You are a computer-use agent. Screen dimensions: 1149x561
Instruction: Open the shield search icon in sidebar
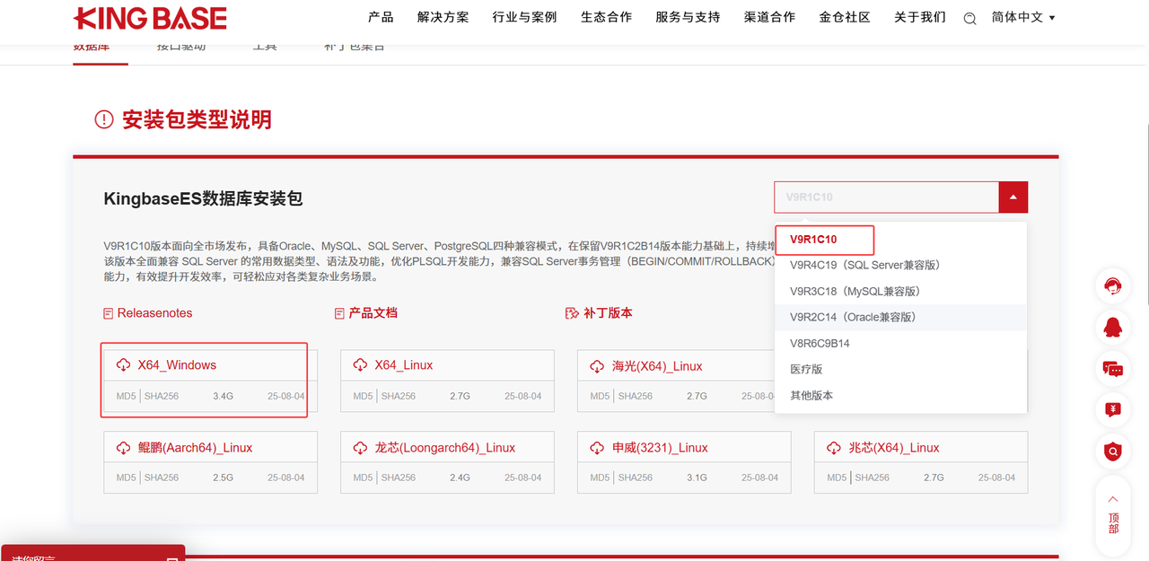pos(1113,451)
